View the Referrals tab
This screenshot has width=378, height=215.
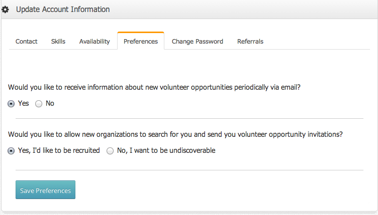click(x=250, y=41)
